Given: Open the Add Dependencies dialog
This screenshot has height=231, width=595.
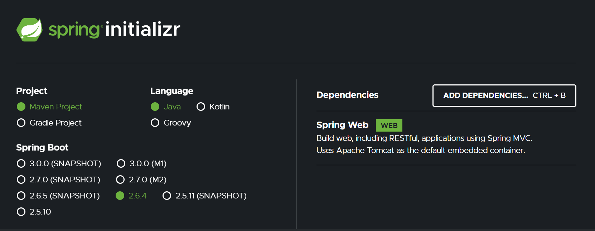Looking at the screenshot, I should coord(504,95).
